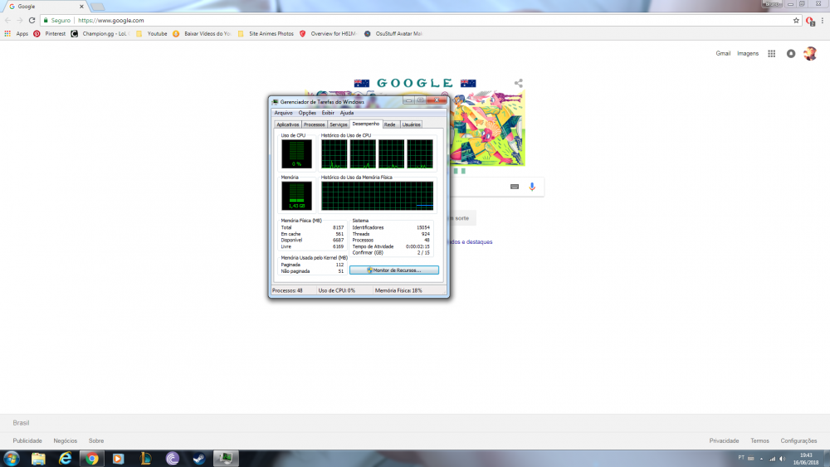
Task: Open the purple BitTorrent taskbar icon
Action: tap(172, 459)
